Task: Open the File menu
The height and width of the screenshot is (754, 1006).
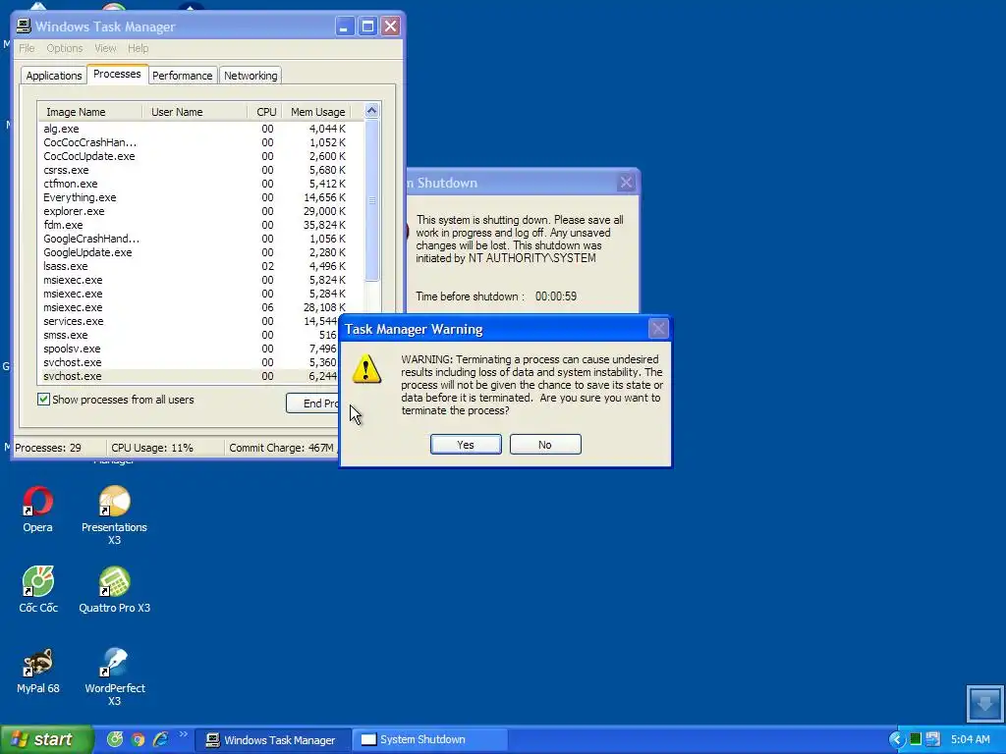Action: [27, 48]
